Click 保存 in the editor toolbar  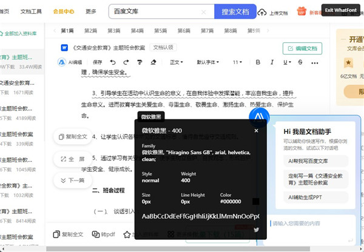(97, 62)
